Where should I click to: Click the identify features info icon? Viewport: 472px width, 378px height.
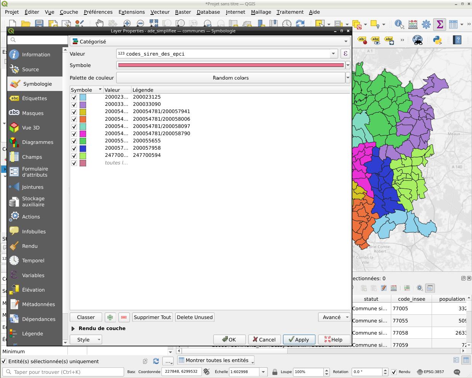point(399,24)
